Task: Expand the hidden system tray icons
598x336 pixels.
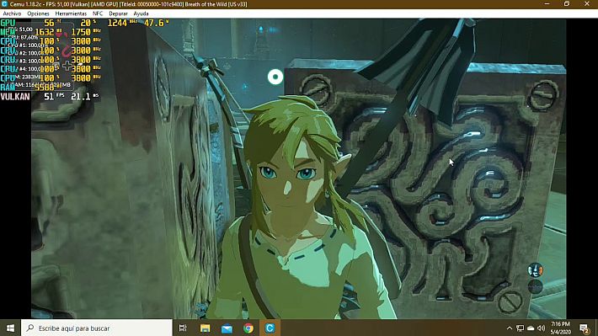Action: click(509, 328)
